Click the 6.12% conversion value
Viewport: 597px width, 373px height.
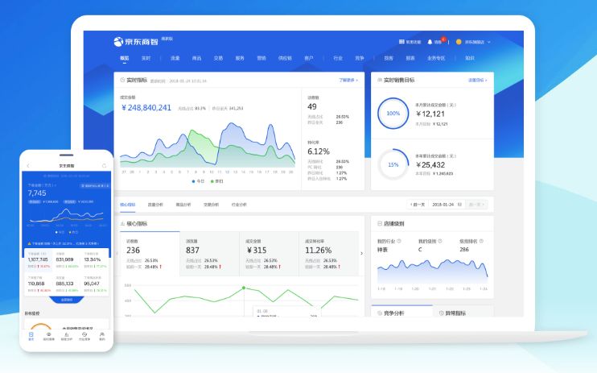pos(319,151)
